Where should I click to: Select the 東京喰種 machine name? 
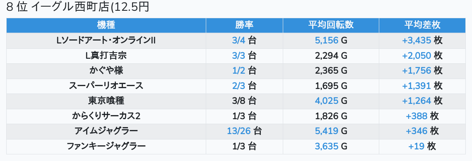tap(106, 101)
